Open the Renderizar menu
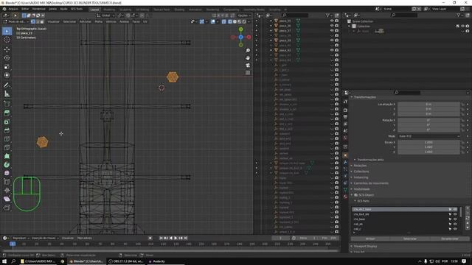The height and width of the screenshot is (265, 472). click(x=39, y=9)
